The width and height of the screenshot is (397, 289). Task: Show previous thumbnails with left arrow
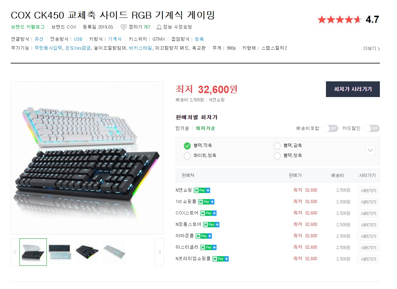coord(15,252)
